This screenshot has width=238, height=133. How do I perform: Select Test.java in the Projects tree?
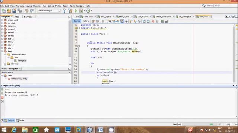click(22, 61)
